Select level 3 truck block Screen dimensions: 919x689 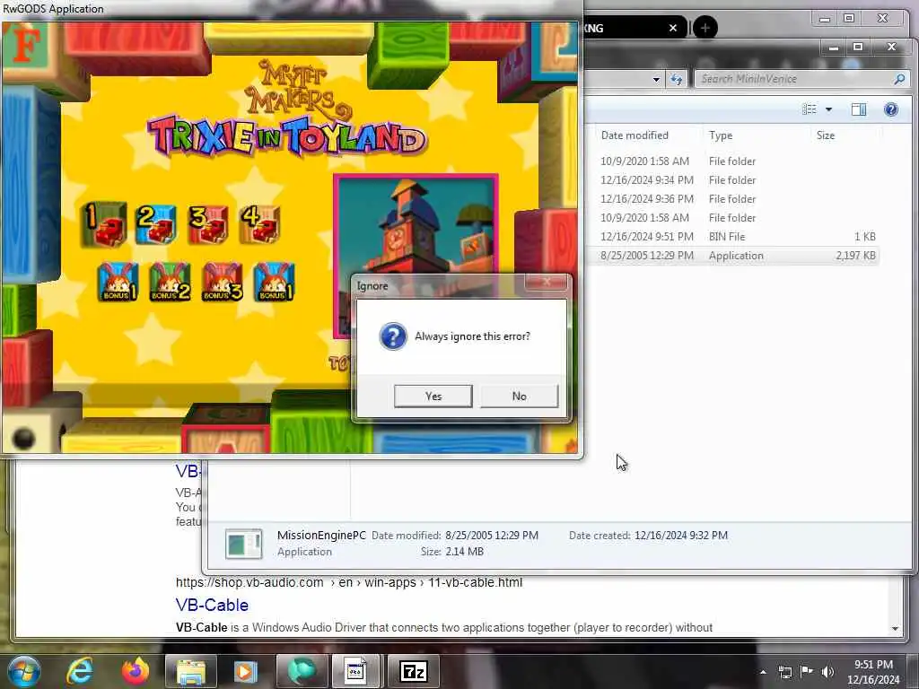pyautogui.click(x=208, y=223)
